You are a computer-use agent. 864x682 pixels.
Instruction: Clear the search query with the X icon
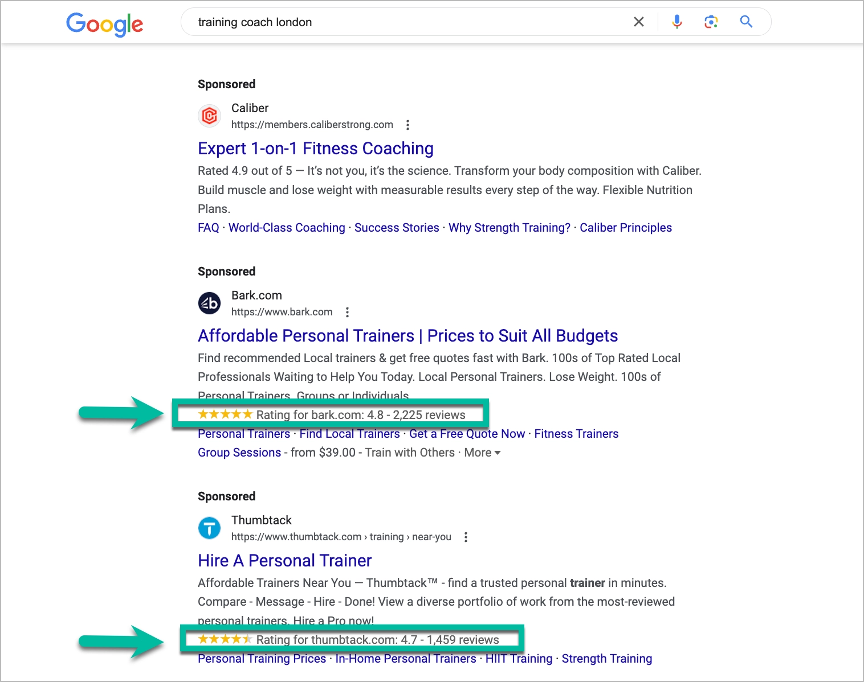pyautogui.click(x=638, y=22)
